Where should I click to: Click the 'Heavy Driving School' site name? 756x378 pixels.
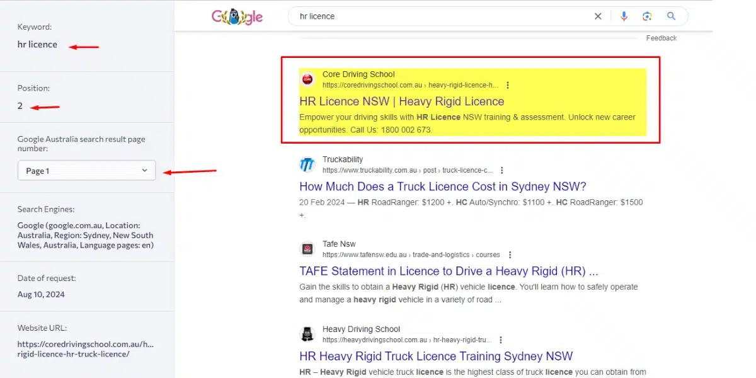361,329
